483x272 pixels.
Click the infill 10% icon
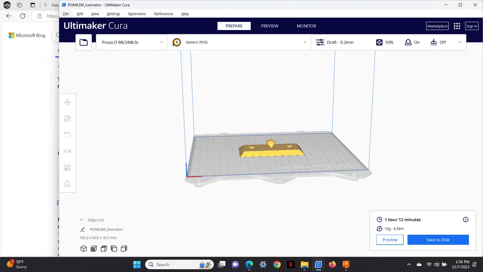[379, 42]
